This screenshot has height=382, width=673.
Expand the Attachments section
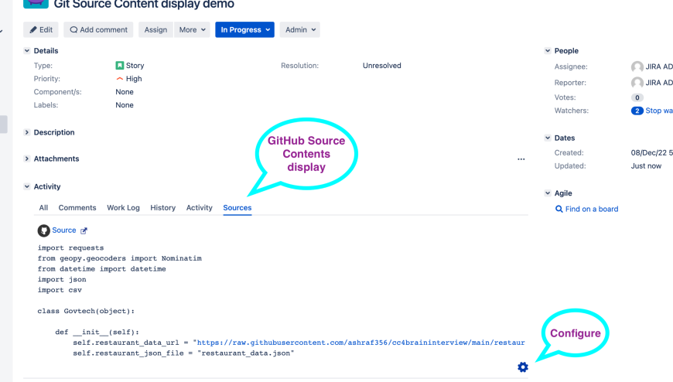[27, 159]
